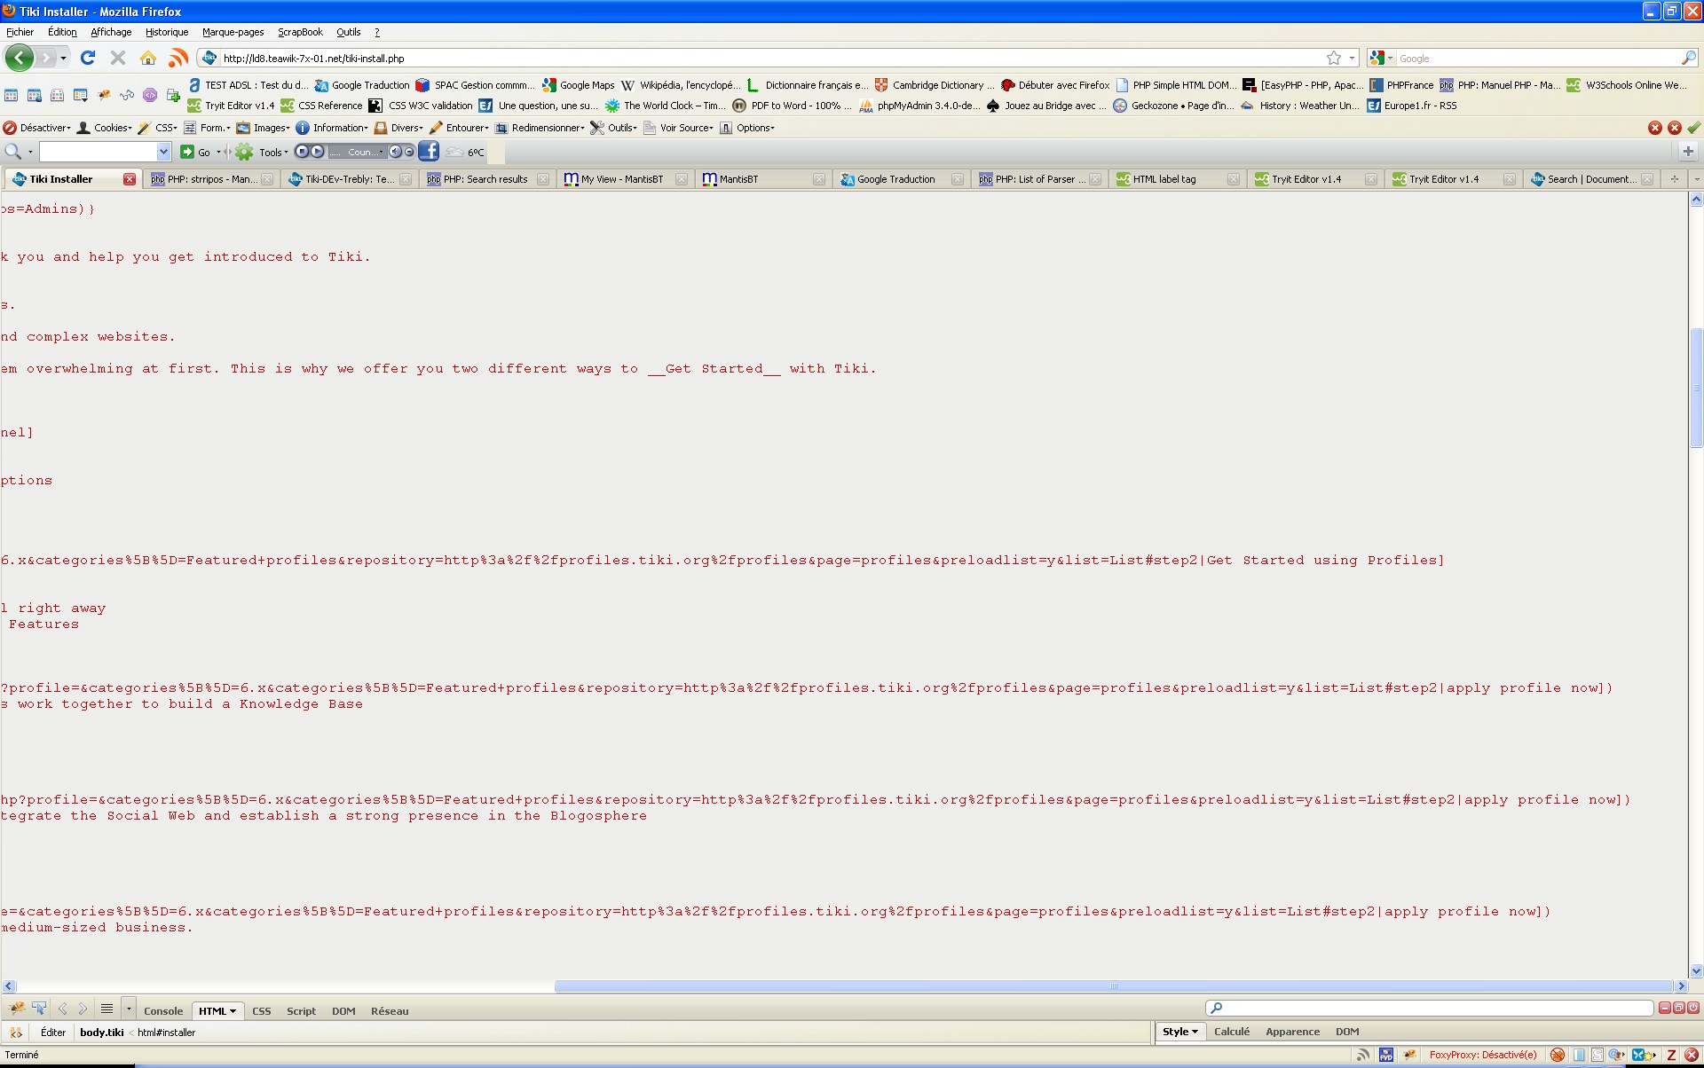
Task: Click the Facebook toolbar icon
Action: (429, 152)
